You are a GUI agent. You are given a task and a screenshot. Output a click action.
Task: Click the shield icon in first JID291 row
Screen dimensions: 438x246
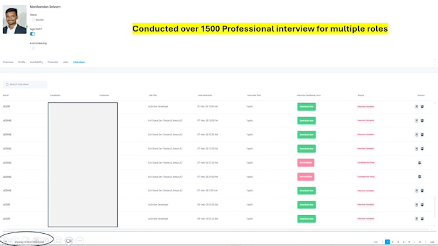click(x=422, y=107)
